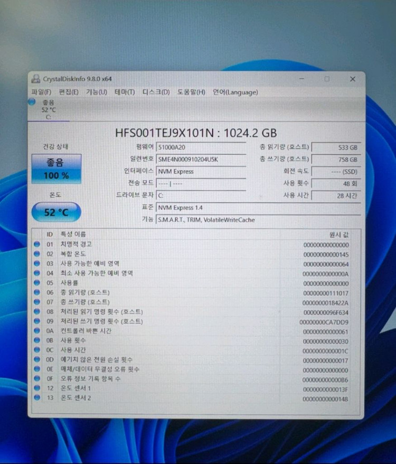
Task: Click the 좋음 100 % health status button
Action: click(x=56, y=169)
